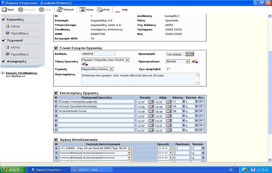The height and width of the screenshot is (173, 272).
Task: Open the Εργασίες sidebar menu
Action: coord(15,19)
